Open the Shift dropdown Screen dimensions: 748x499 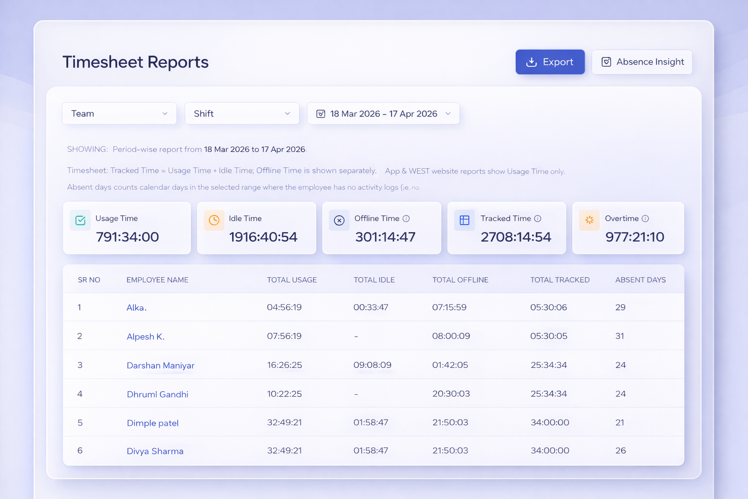(x=242, y=114)
